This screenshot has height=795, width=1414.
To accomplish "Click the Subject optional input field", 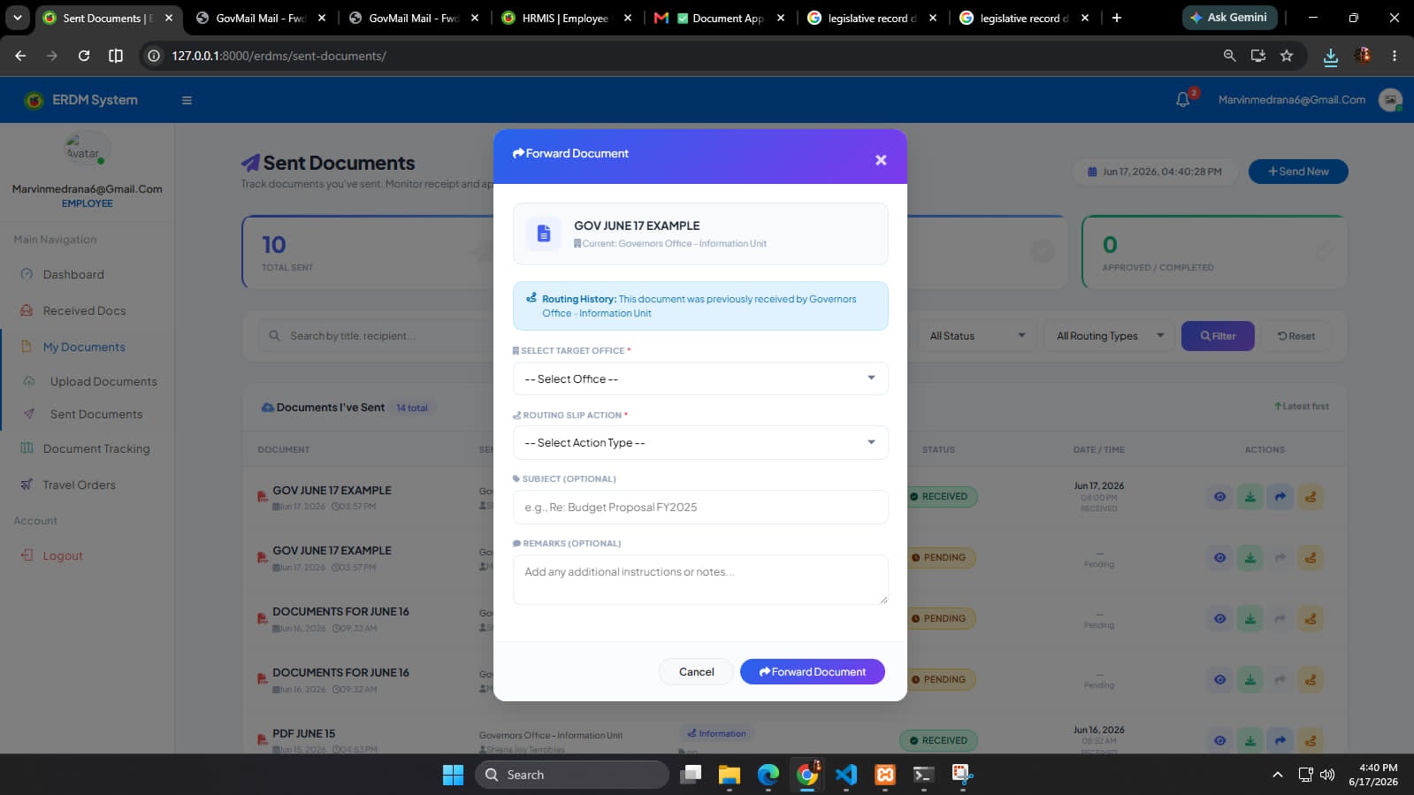I will tap(700, 507).
